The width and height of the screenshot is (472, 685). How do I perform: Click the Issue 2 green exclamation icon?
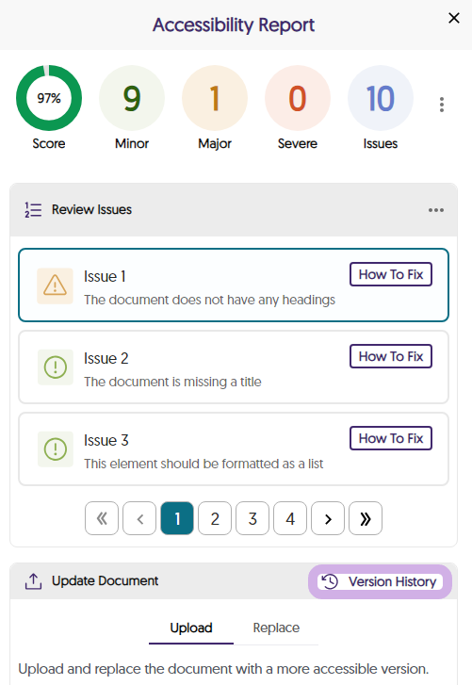point(55,367)
